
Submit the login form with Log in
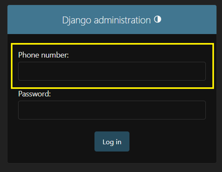[112, 142]
